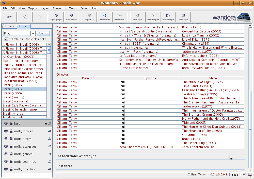Navigate back with the left arrow button

25,17
